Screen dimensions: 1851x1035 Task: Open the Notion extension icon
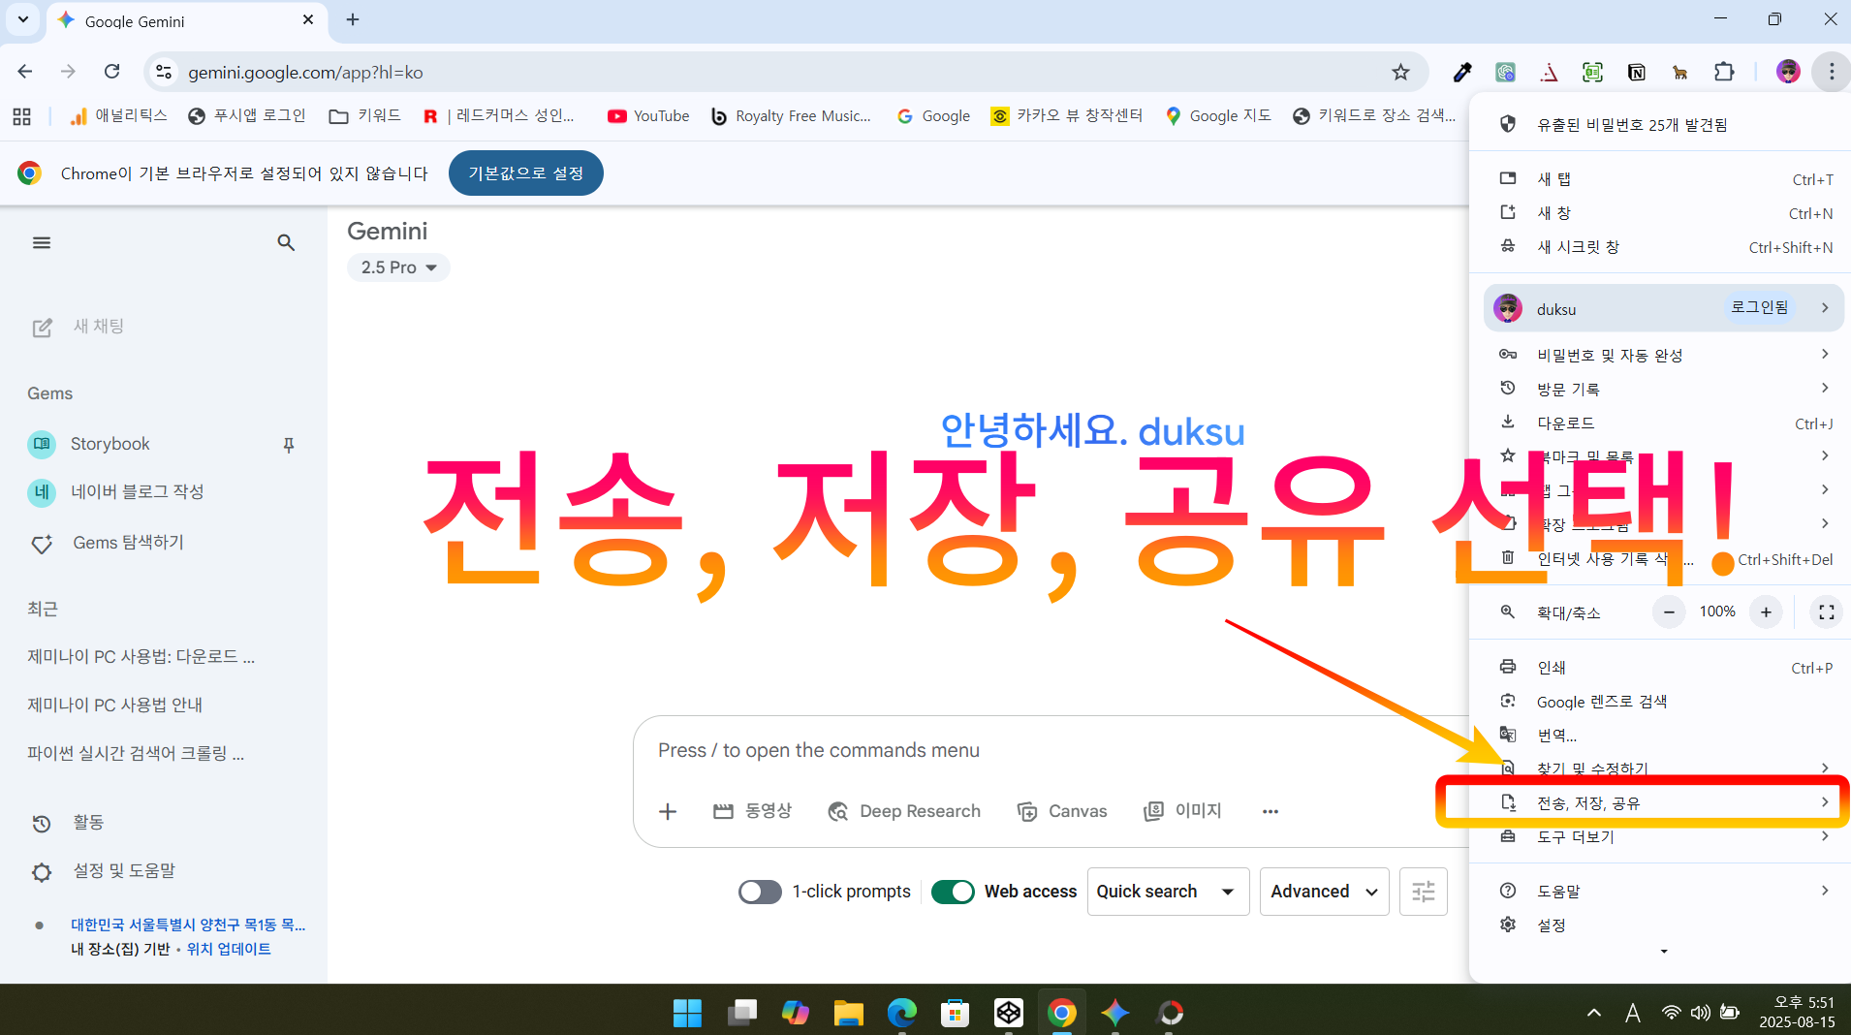pyautogui.click(x=1637, y=72)
